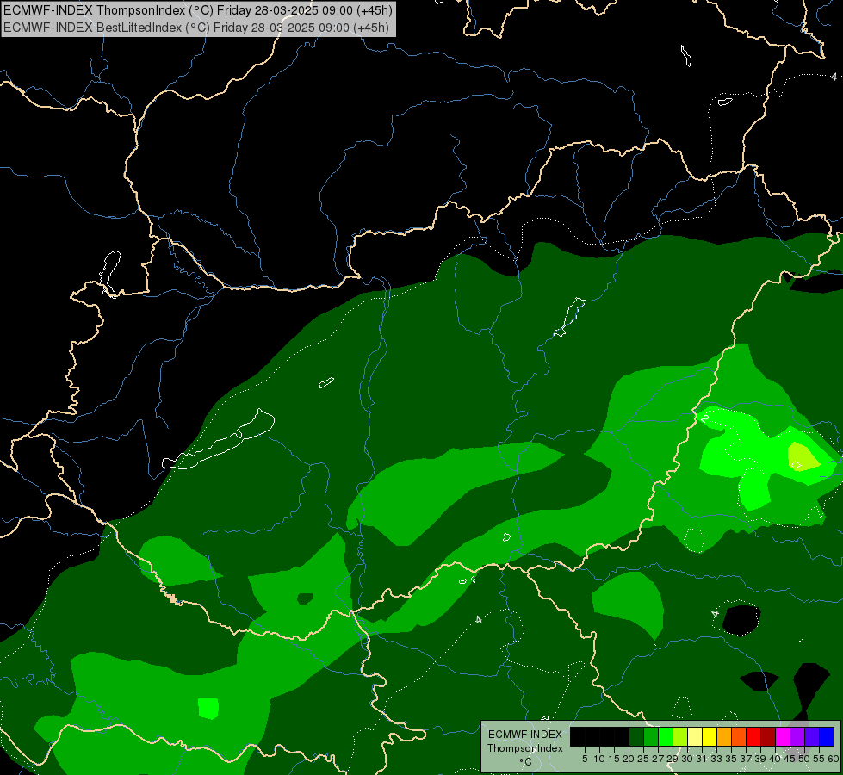The image size is (843, 775).
Task: Select the pure yellow 31-33 legend swatch
Action: (x=710, y=736)
